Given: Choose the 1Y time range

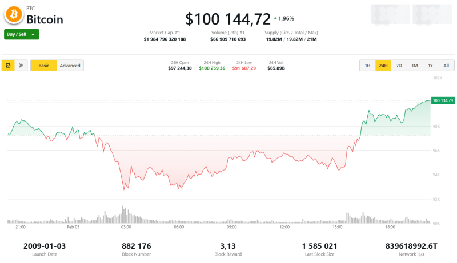Looking at the screenshot, I should pyautogui.click(x=430, y=66).
